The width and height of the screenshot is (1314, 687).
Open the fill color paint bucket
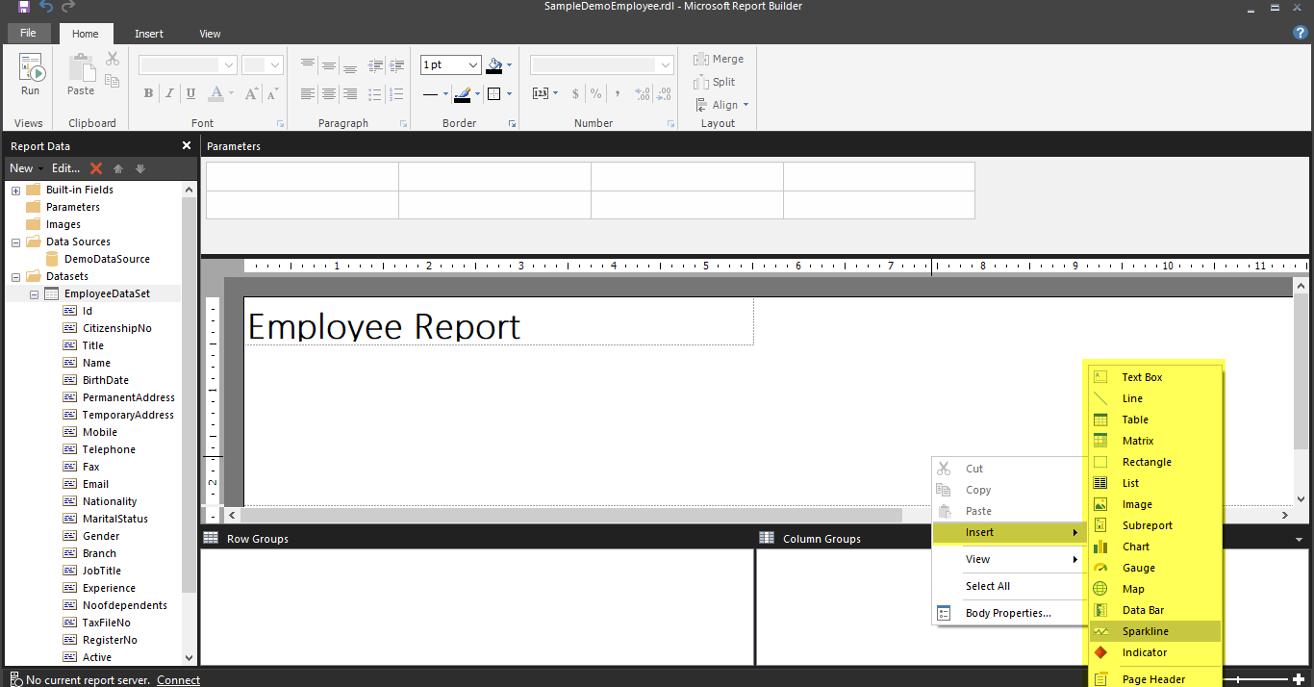pyautogui.click(x=494, y=65)
